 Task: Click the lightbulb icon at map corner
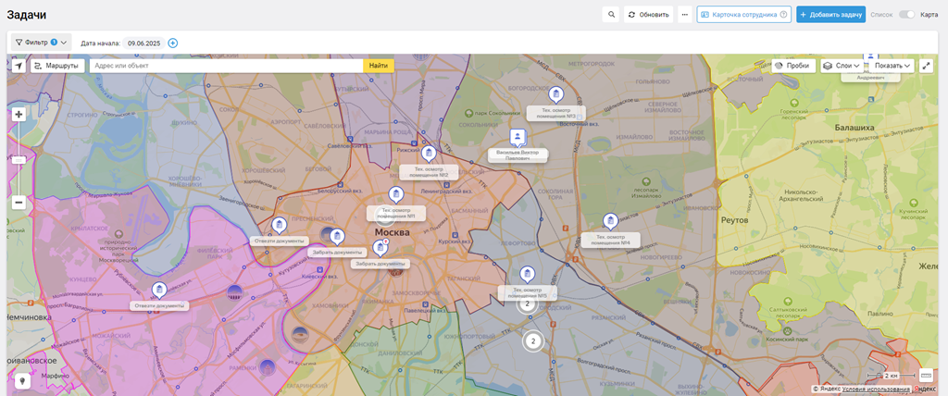pos(22,381)
